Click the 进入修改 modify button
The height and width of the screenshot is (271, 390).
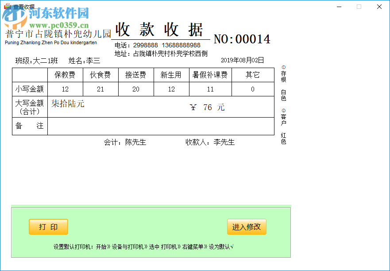pyautogui.click(x=247, y=227)
